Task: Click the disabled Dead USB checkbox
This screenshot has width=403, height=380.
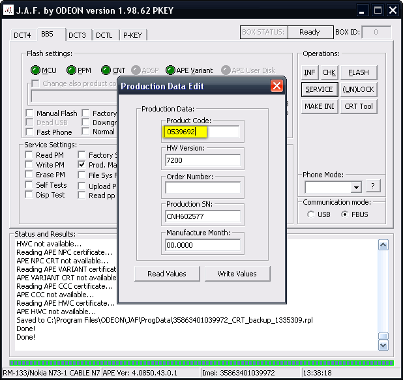Action: coord(29,123)
